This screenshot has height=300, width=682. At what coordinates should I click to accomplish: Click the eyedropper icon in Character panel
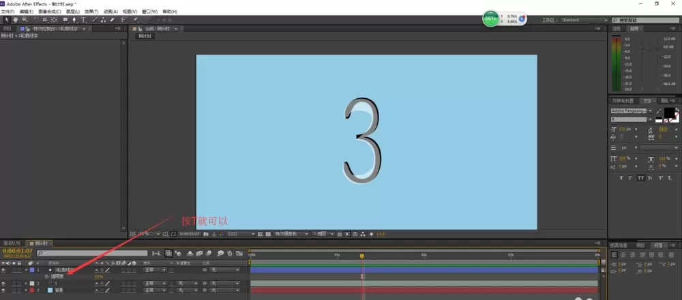pos(659,111)
